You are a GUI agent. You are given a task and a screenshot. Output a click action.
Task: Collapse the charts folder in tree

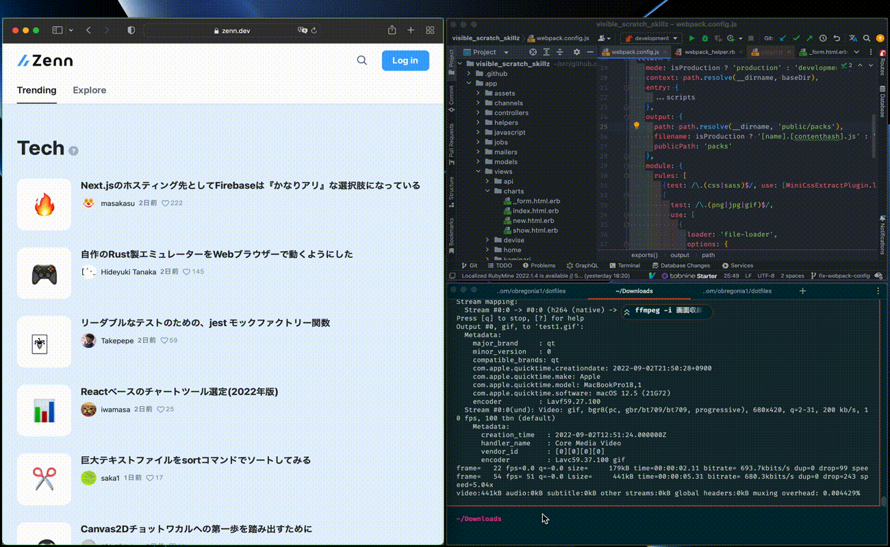pyautogui.click(x=488, y=191)
